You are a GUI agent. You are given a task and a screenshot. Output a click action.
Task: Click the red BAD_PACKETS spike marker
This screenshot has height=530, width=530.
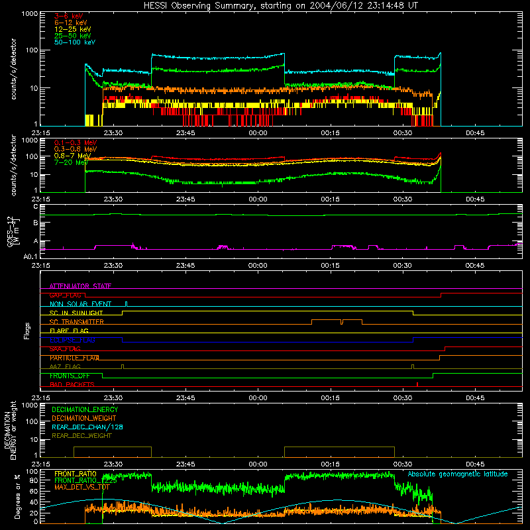[417, 384]
